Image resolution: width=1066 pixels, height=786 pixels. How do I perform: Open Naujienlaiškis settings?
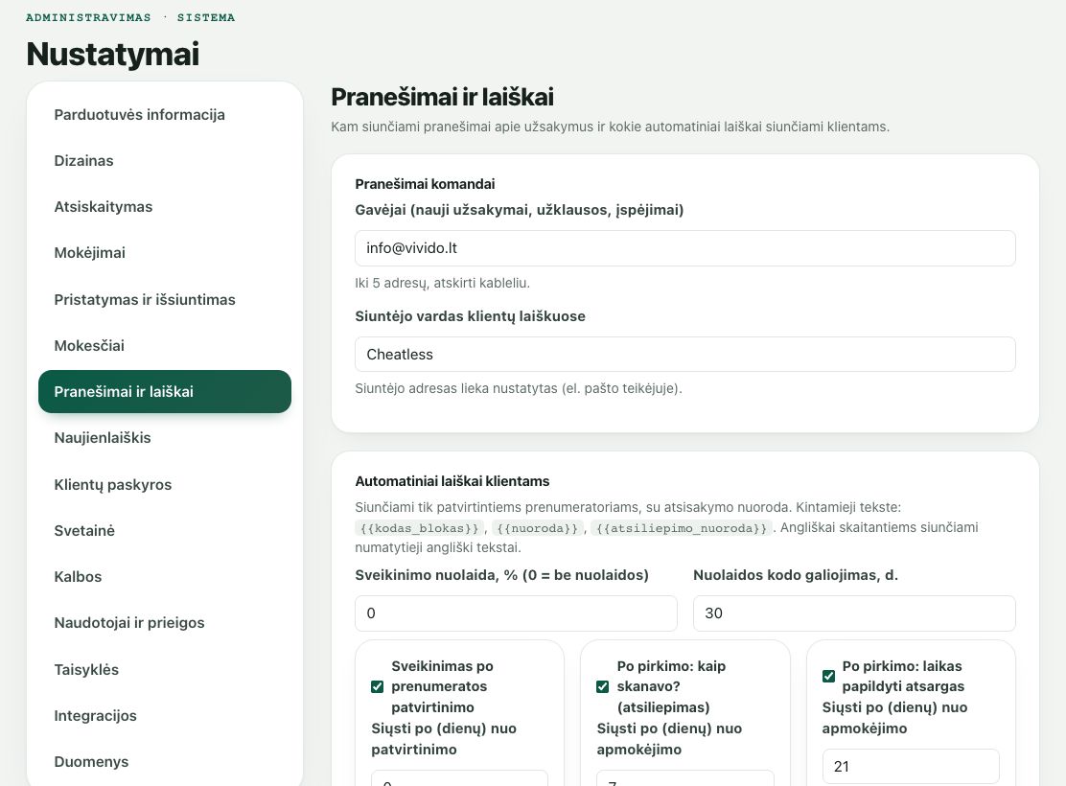pos(165,438)
